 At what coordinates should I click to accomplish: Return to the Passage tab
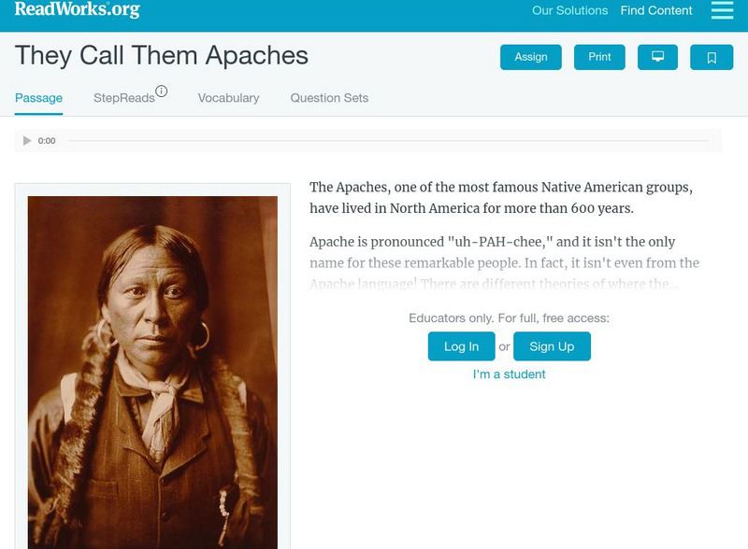click(38, 95)
